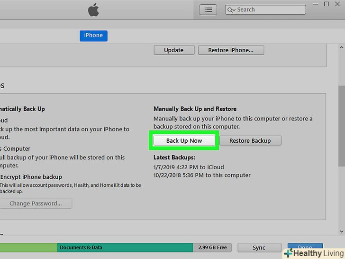This screenshot has height=259, width=345.
Task: Click the Done button
Action: coord(305,247)
